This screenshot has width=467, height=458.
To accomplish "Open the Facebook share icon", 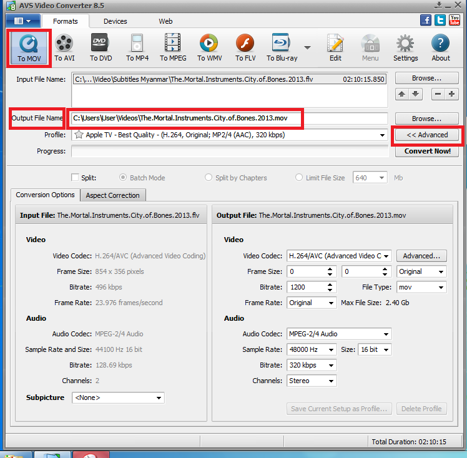I will [x=426, y=20].
